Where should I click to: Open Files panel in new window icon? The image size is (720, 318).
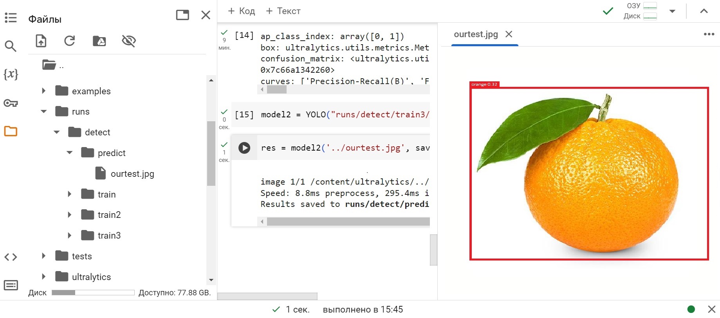pyautogui.click(x=182, y=15)
